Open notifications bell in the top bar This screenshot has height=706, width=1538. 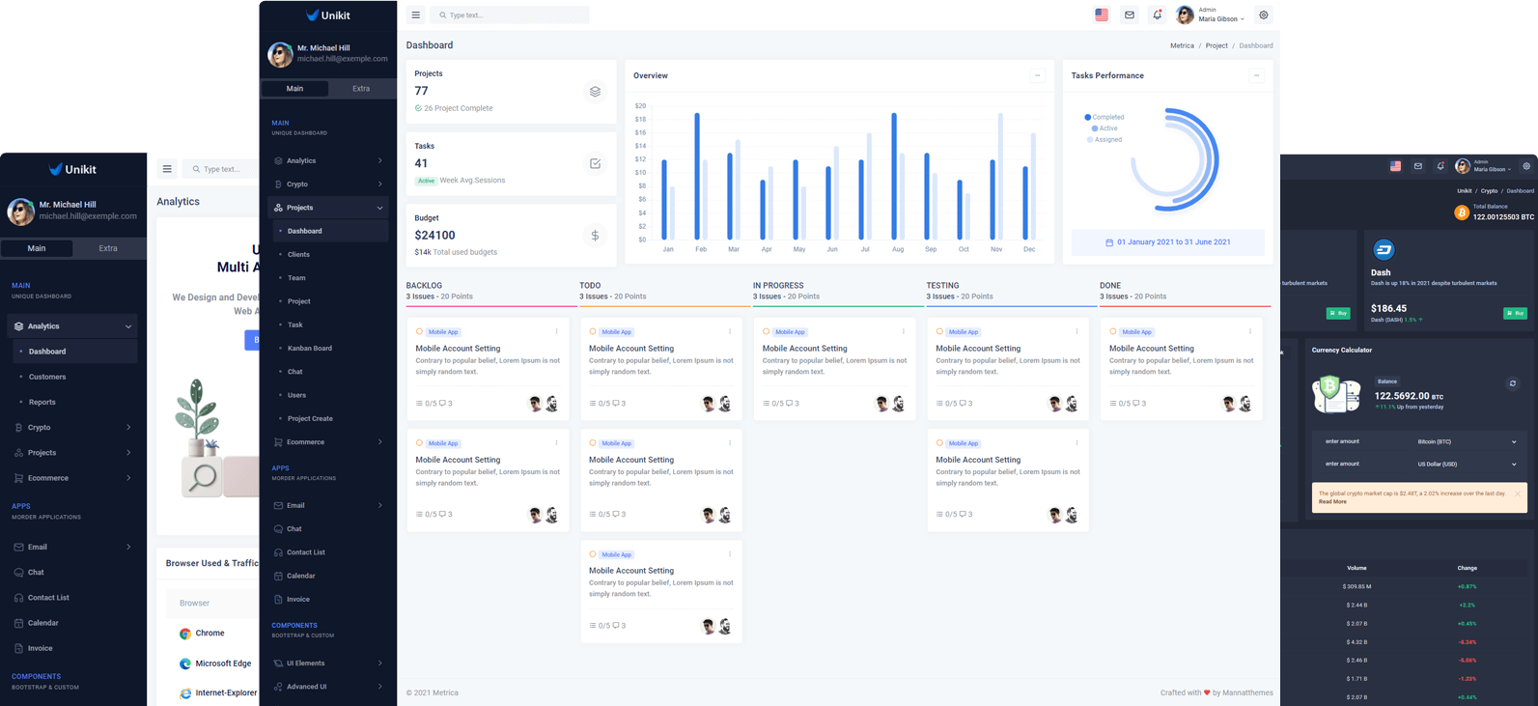pyautogui.click(x=1157, y=15)
